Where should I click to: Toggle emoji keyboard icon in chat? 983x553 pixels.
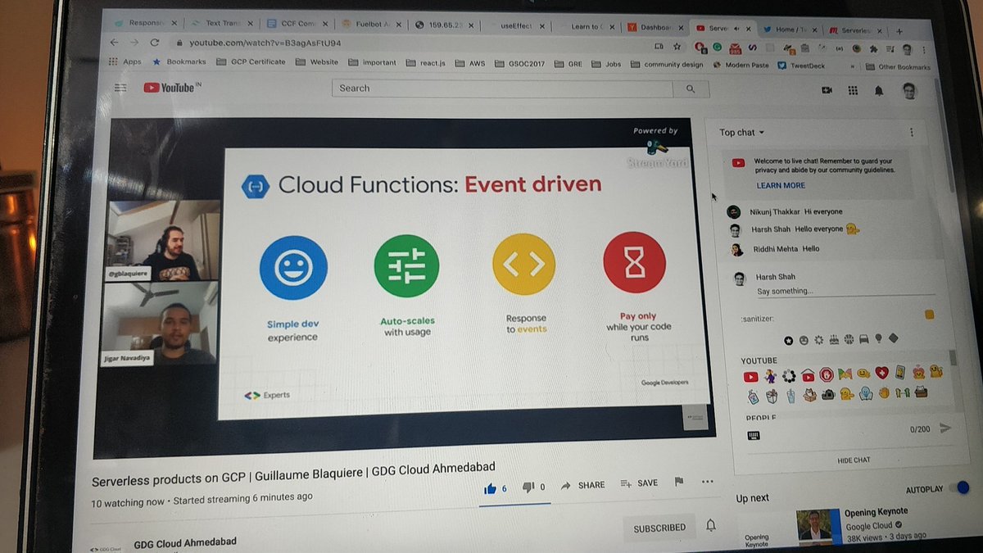(754, 435)
